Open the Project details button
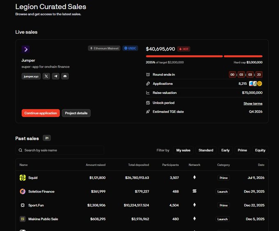279x231 pixels. click(76, 113)
